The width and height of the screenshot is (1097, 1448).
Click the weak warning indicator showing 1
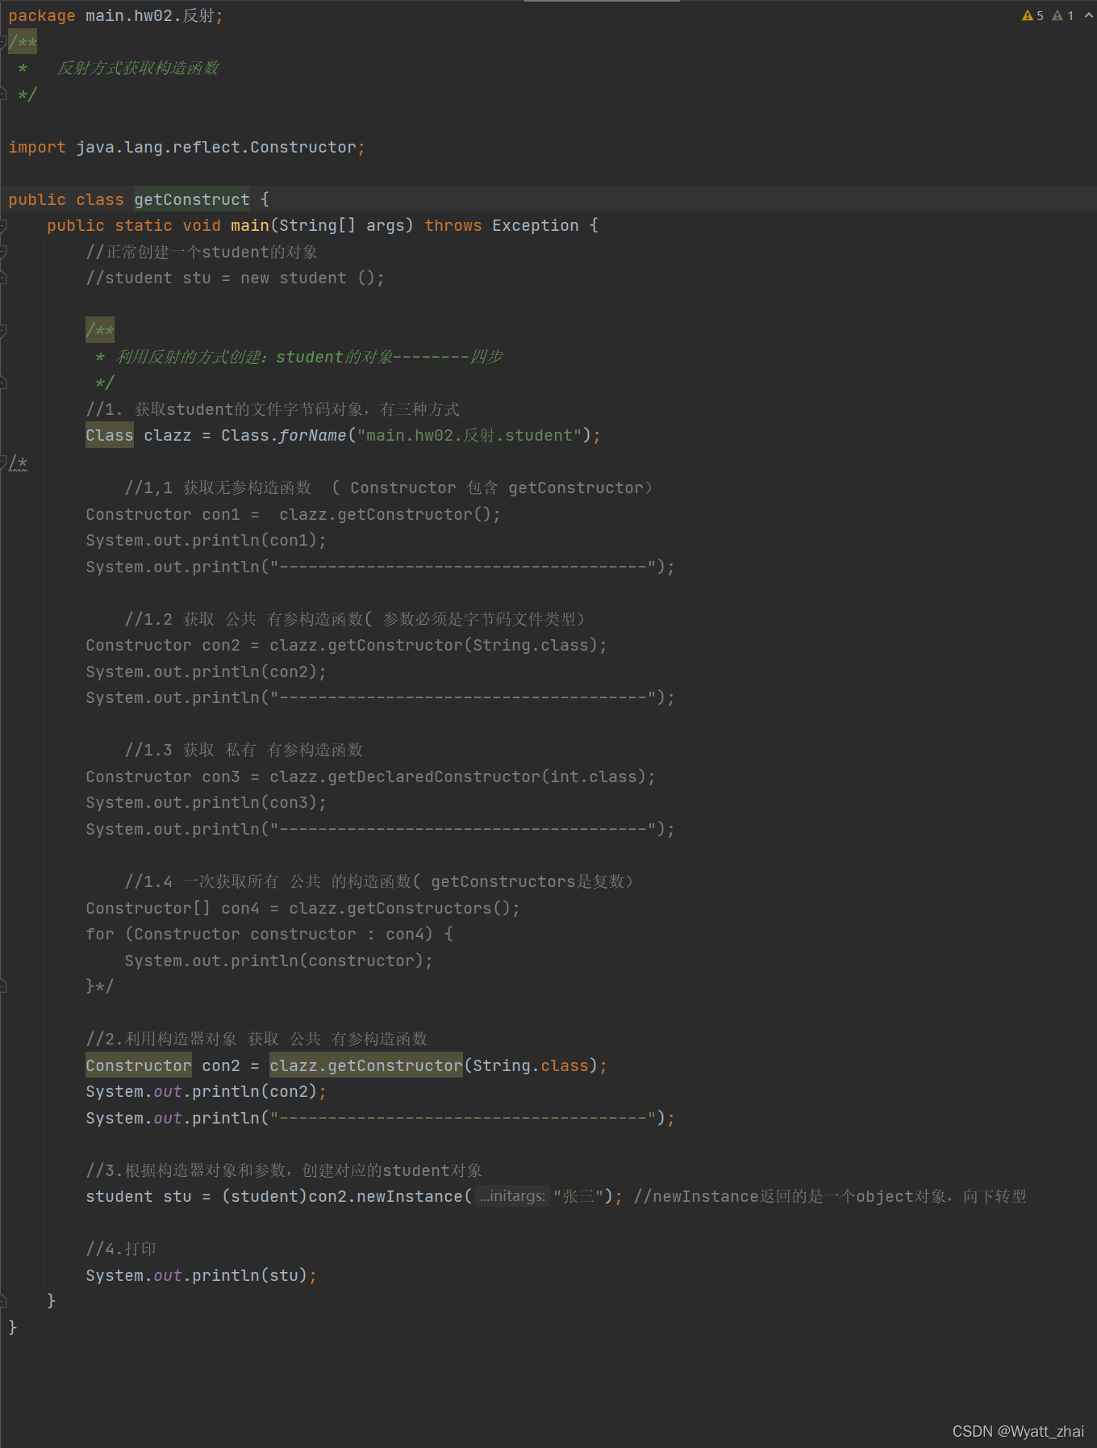pyautogui.click(x=1063, y=15)
